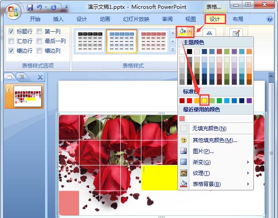Toggle the 标题行 header row checkbox
Image resolution: width=278 pixels, height=218 pixels.
11,32
